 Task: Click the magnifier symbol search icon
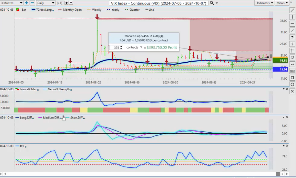point(212,3)
